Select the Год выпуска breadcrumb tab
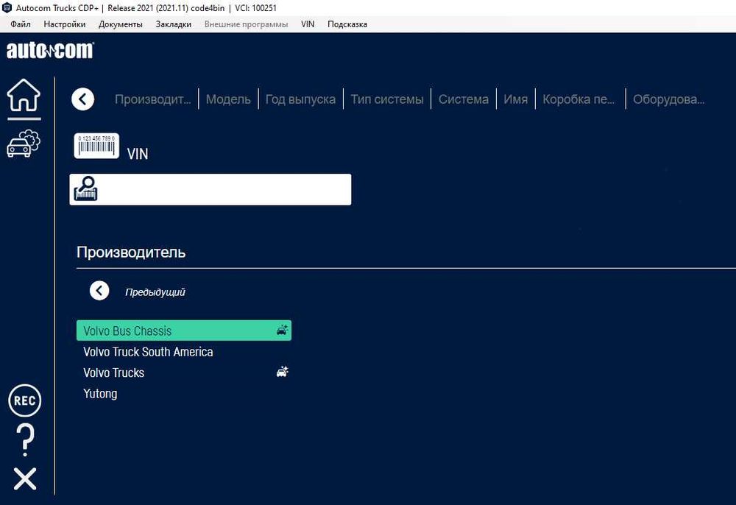Image resolution: width=736 pixels, height=505 pixels. 300,99
